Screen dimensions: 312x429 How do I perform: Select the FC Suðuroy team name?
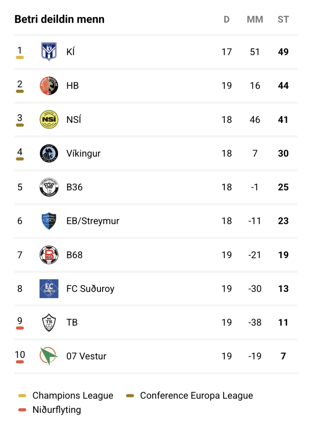click(90, 289)
